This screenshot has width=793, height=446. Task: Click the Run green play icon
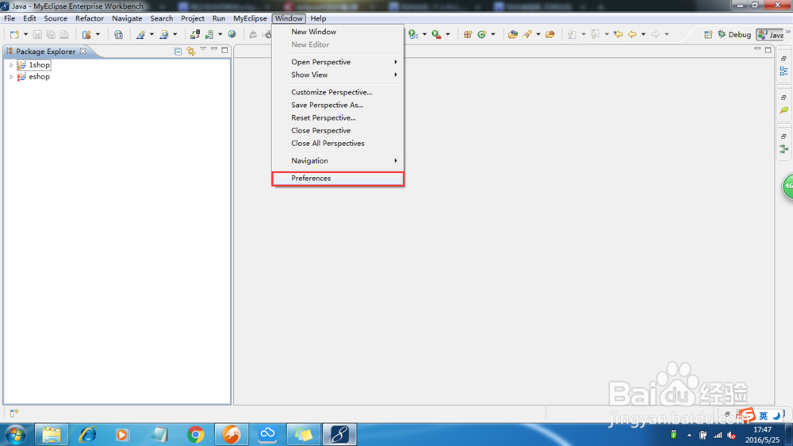coord(413,34)
